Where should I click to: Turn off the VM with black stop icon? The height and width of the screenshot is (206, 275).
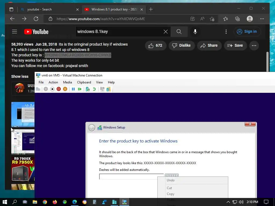pos(52,89)
